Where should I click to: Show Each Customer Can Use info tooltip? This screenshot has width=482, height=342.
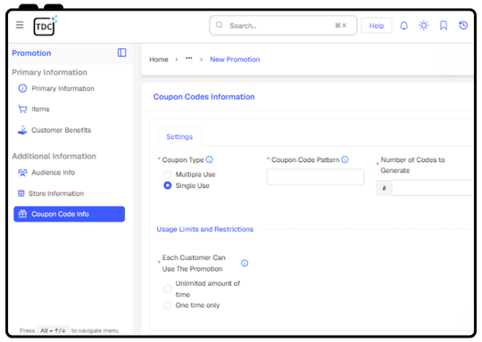click(x=245, y=263)
